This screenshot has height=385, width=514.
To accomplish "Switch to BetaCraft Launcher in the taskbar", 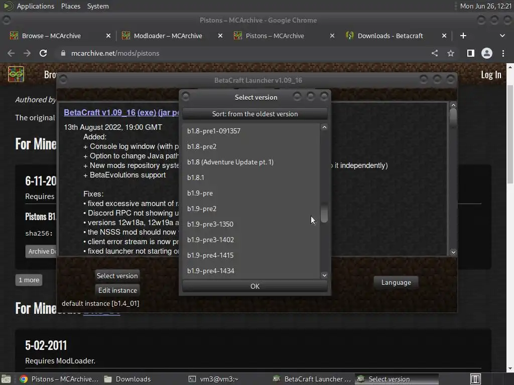I will coord(312,379).
